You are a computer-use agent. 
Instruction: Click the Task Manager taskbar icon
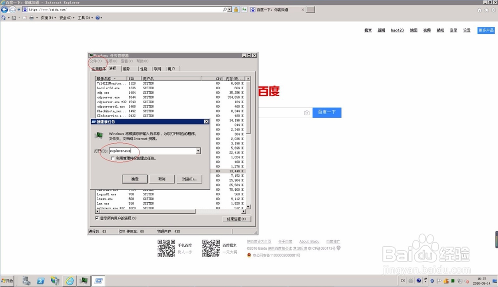pyautogui.click(x=84, y=281)
